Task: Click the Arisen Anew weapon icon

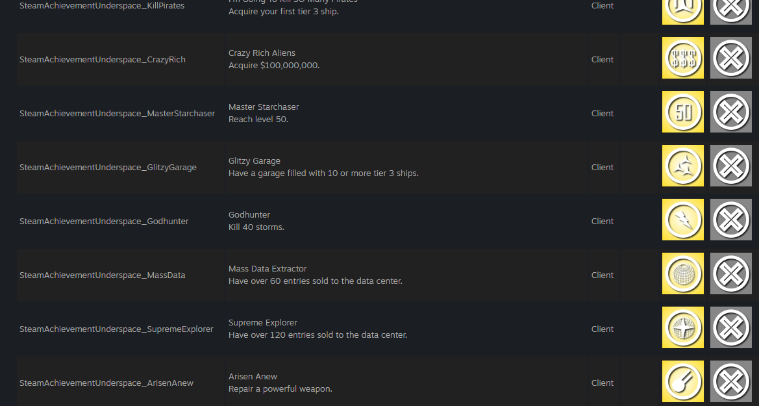Action: click(682, 381)
